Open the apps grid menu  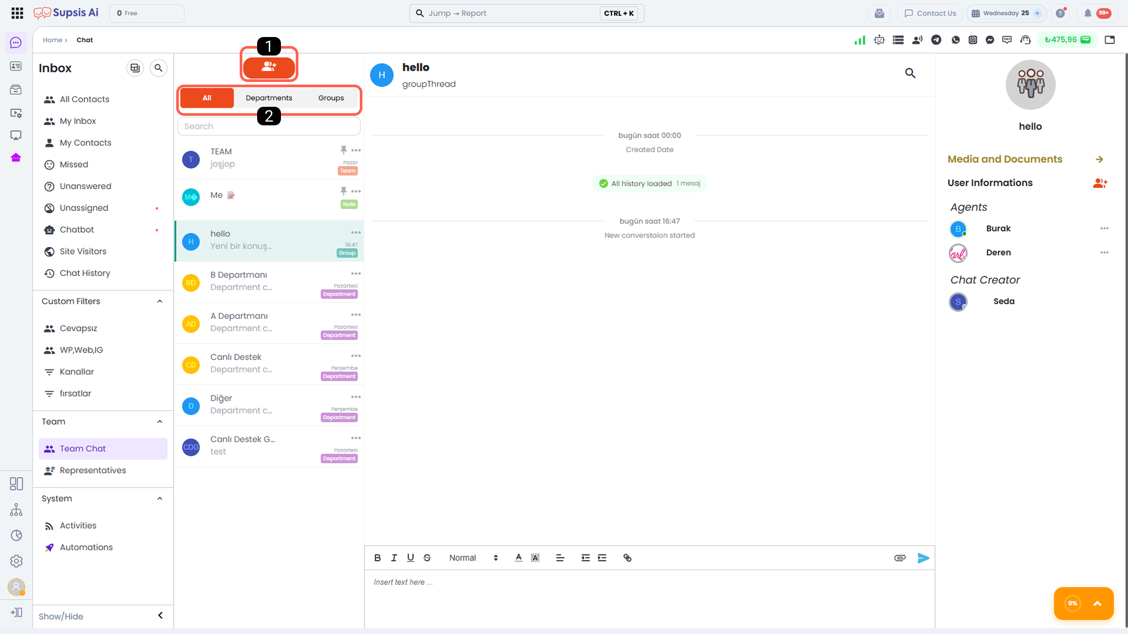(x=17, y=13)
